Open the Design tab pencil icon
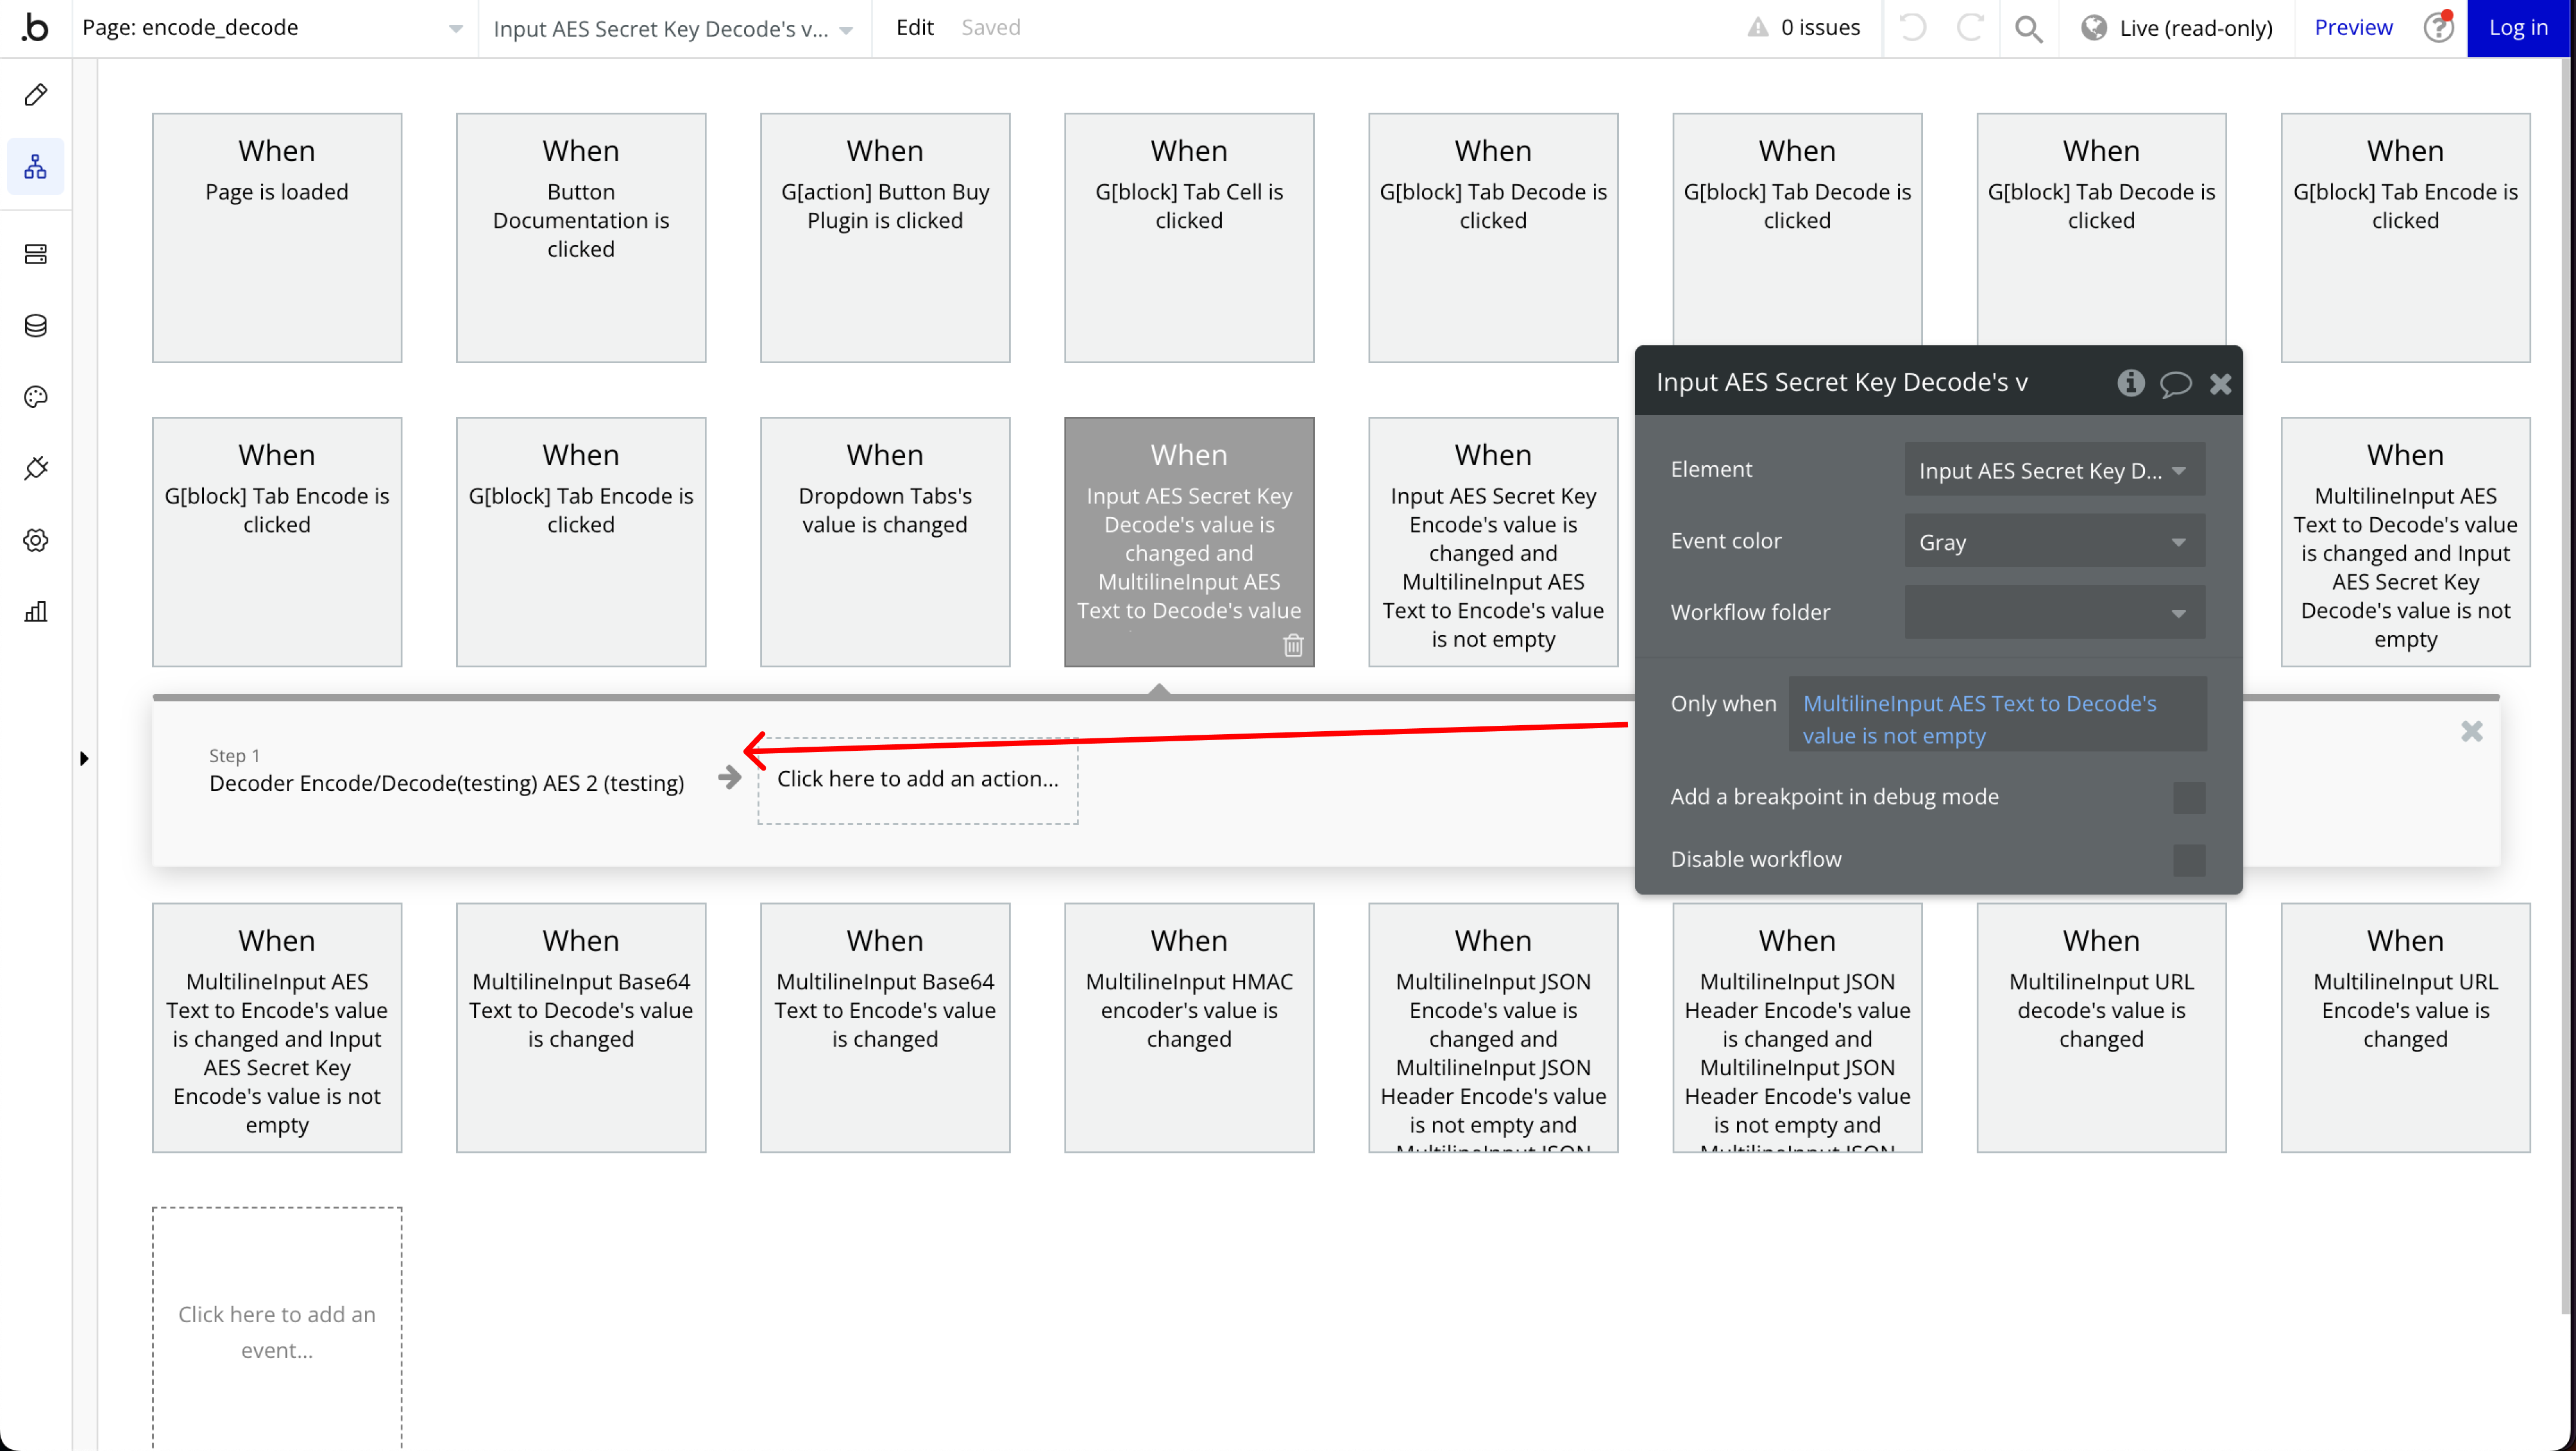 pos(36,95)
